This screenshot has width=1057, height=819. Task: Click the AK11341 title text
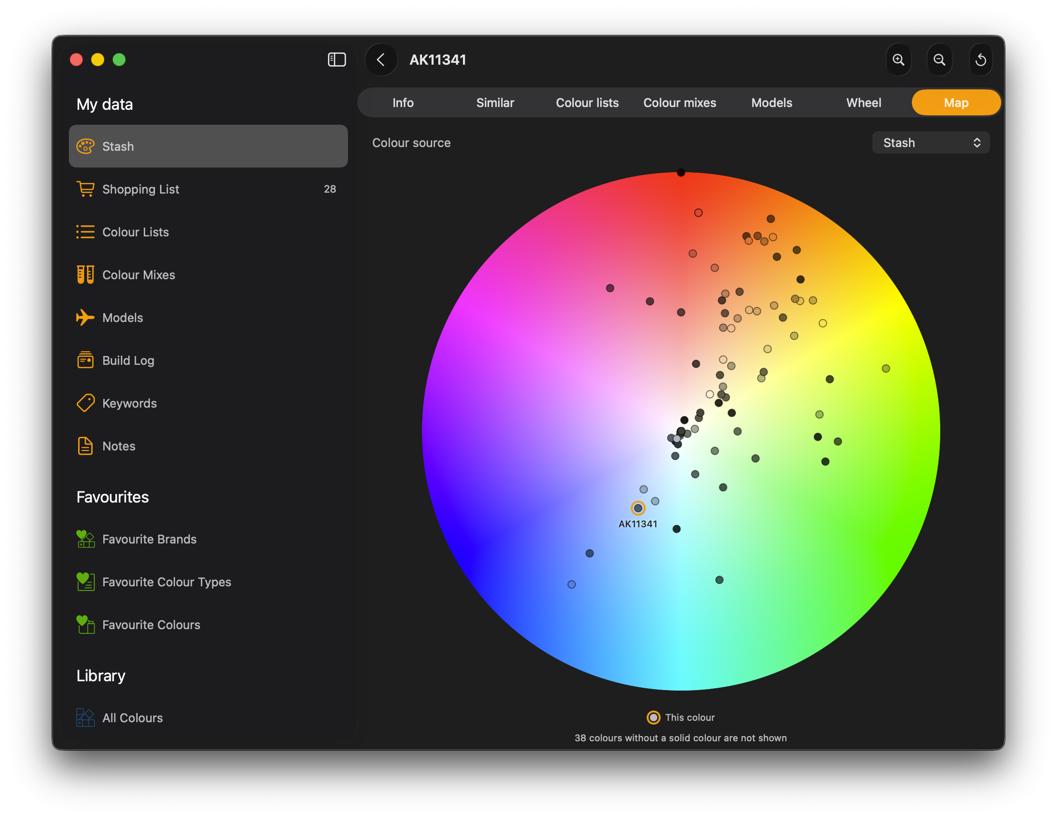tap(437, 60)
